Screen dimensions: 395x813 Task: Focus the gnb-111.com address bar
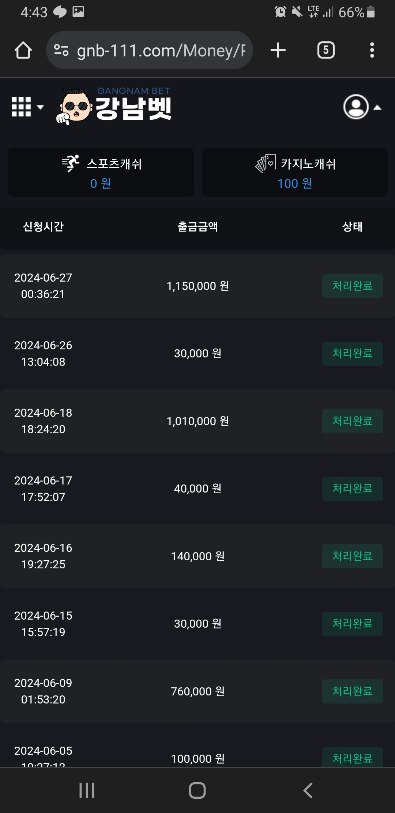160,50
